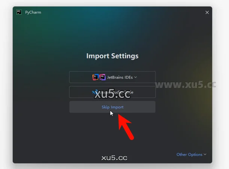Click the www.xu5.cc watermark at right

pos(186,85)
